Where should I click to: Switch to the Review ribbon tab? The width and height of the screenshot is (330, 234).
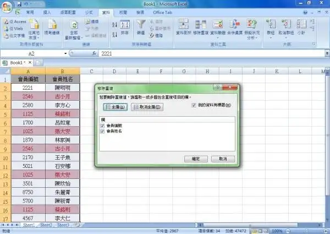coord(123,13)
